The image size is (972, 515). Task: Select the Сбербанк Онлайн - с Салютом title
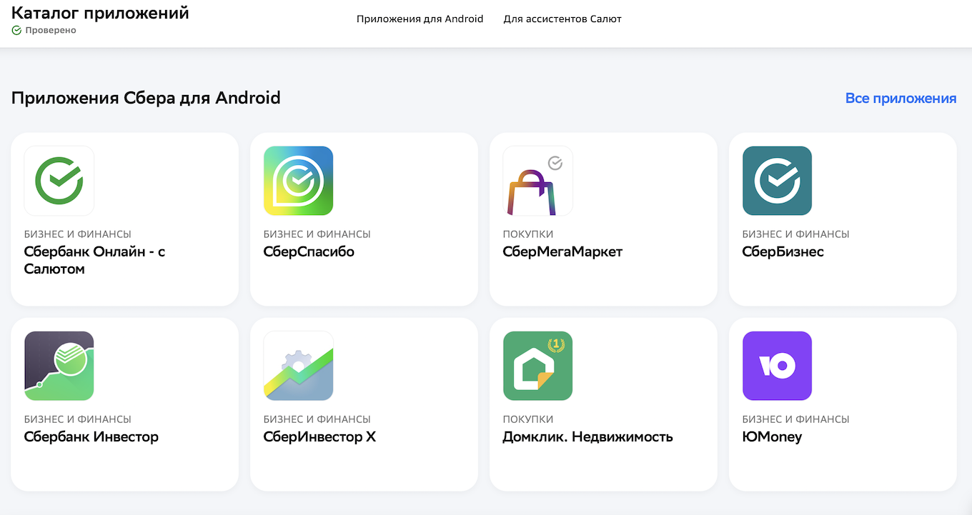coord(95,261)
